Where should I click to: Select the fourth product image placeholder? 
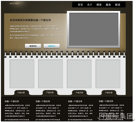click(x=108, y=74)
